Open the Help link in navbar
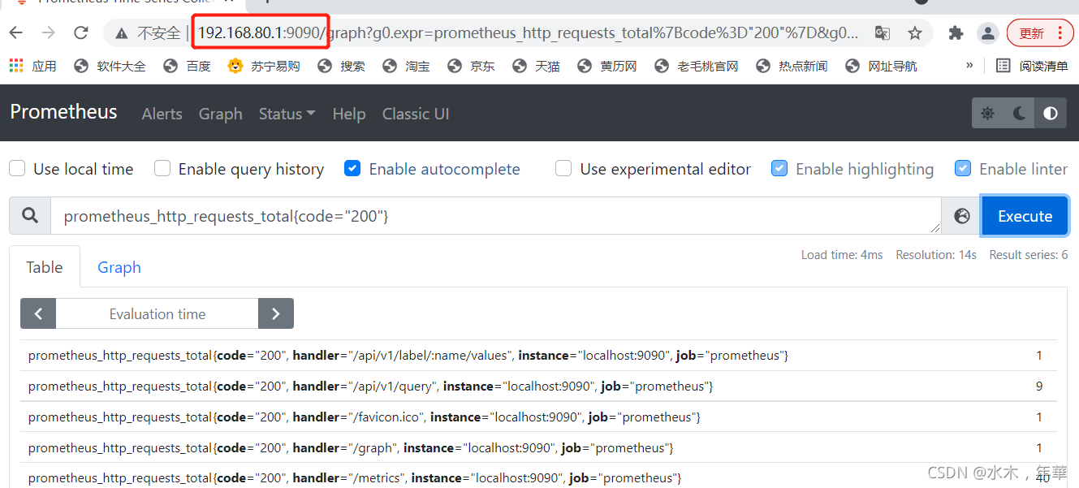 tap(349, 114)
